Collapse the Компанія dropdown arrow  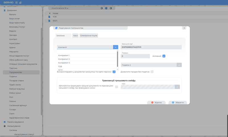[x=115, y=47]
